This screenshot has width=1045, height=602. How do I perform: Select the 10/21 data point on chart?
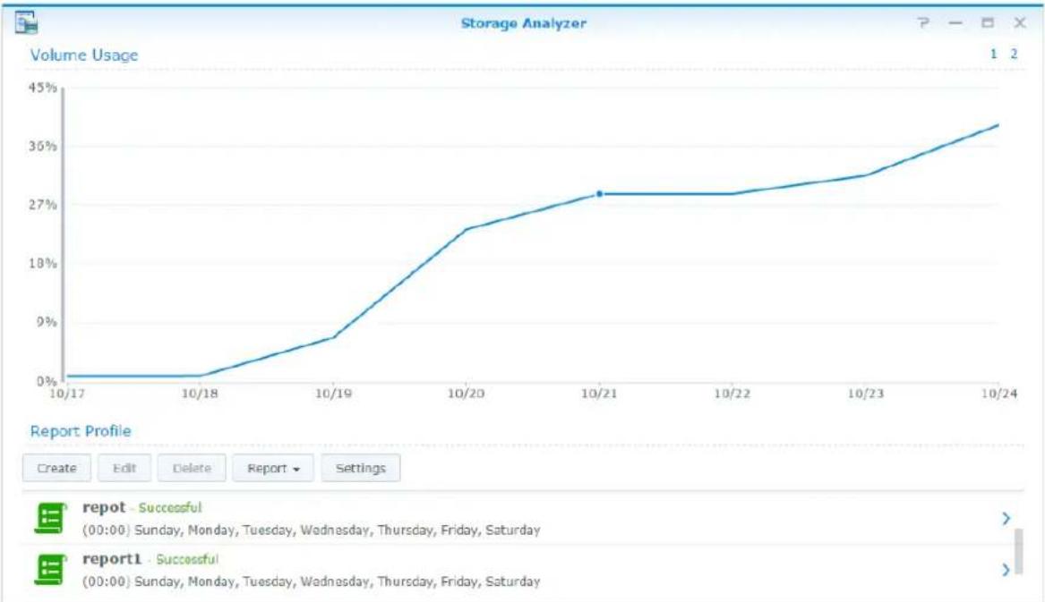(599, 194)
